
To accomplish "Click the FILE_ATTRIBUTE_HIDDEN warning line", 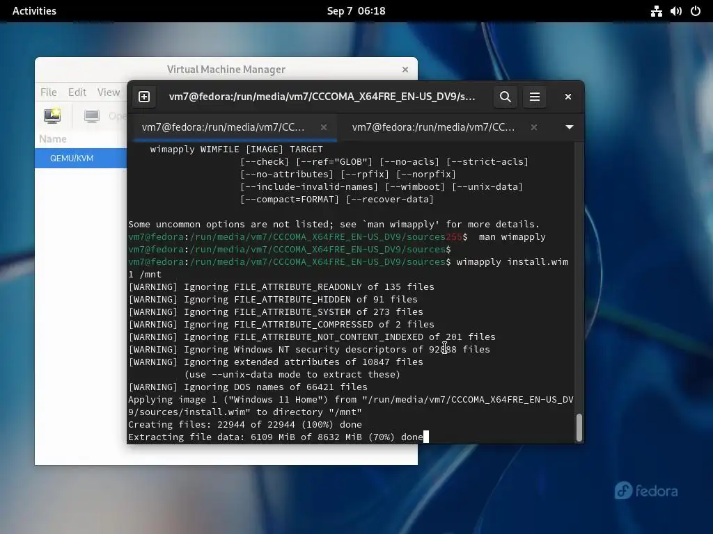I will pyautogui.click(x=273, y=300).
